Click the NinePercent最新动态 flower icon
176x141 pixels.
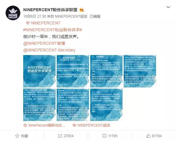click(25, 125)
